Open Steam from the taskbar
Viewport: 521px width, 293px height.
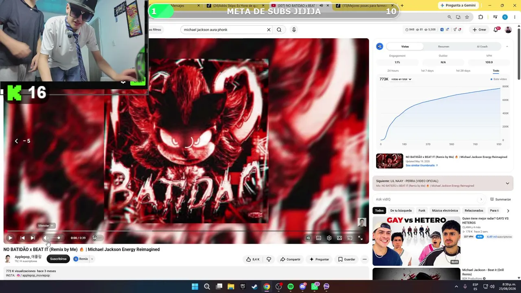pos(254,286)
